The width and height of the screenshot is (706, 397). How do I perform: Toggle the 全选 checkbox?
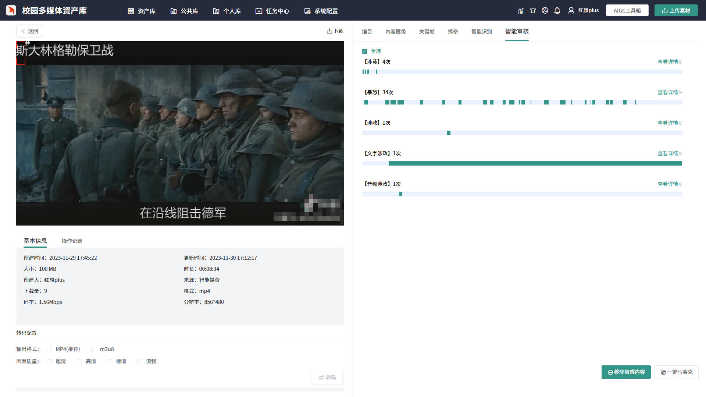pos(364,52)
